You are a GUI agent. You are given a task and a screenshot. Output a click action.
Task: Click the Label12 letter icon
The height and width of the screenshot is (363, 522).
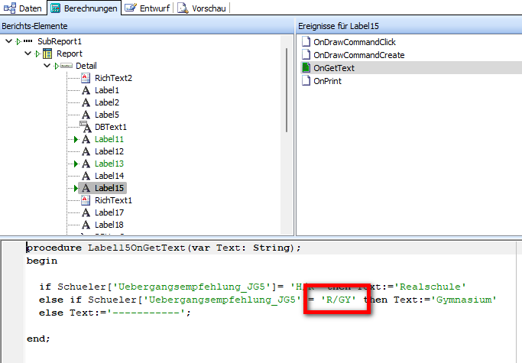[x=86, y=151]
